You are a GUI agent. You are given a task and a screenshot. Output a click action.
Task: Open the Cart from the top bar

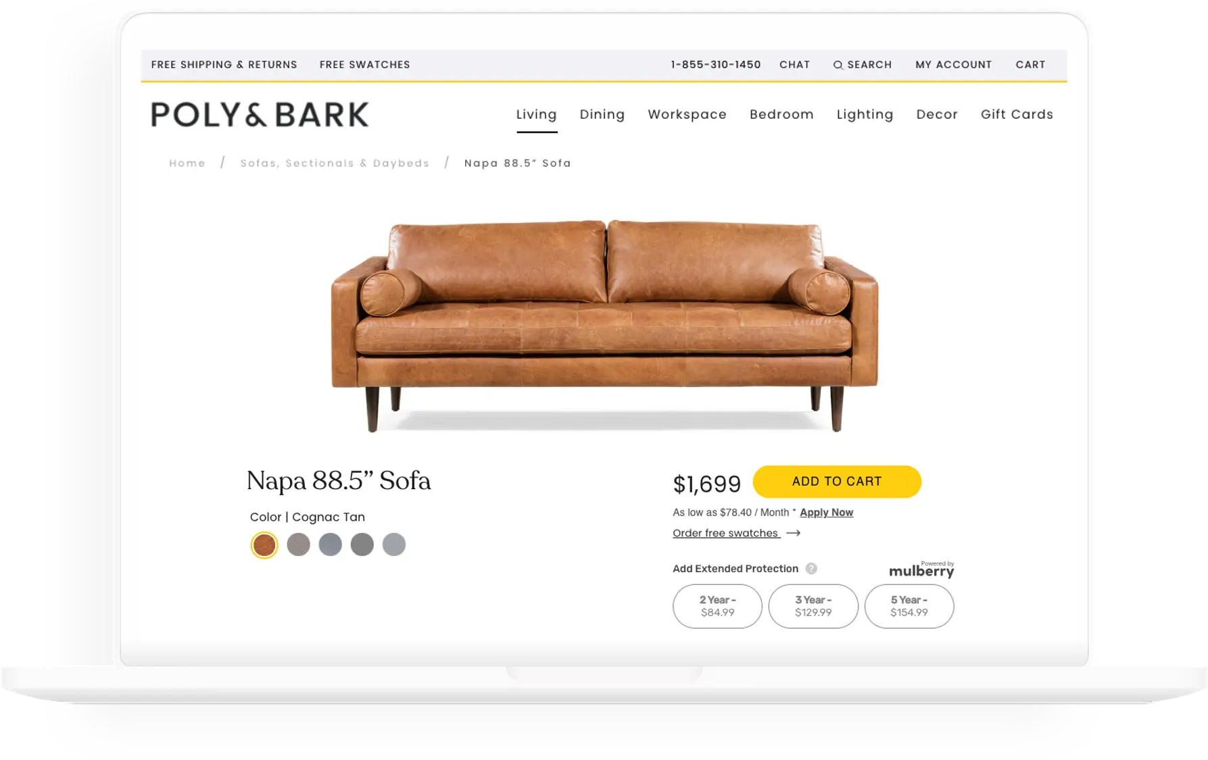click(x=1030, y=65)
